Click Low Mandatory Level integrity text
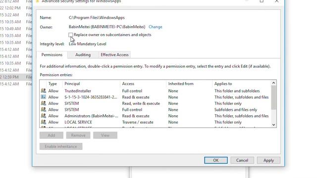The height and width of the screenshot is (178, 317). click(x=87, y=44)
